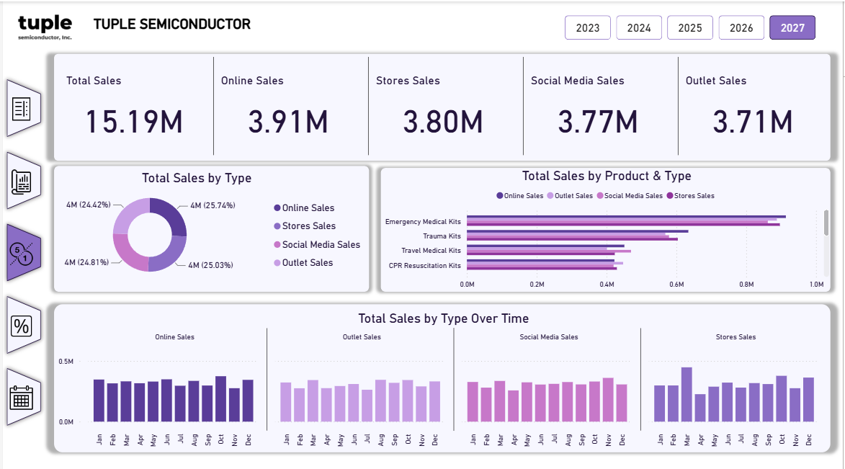Screen dimensions: 845x469
Task: Open the chart report sidebar icon
Action: pos(23,181)
